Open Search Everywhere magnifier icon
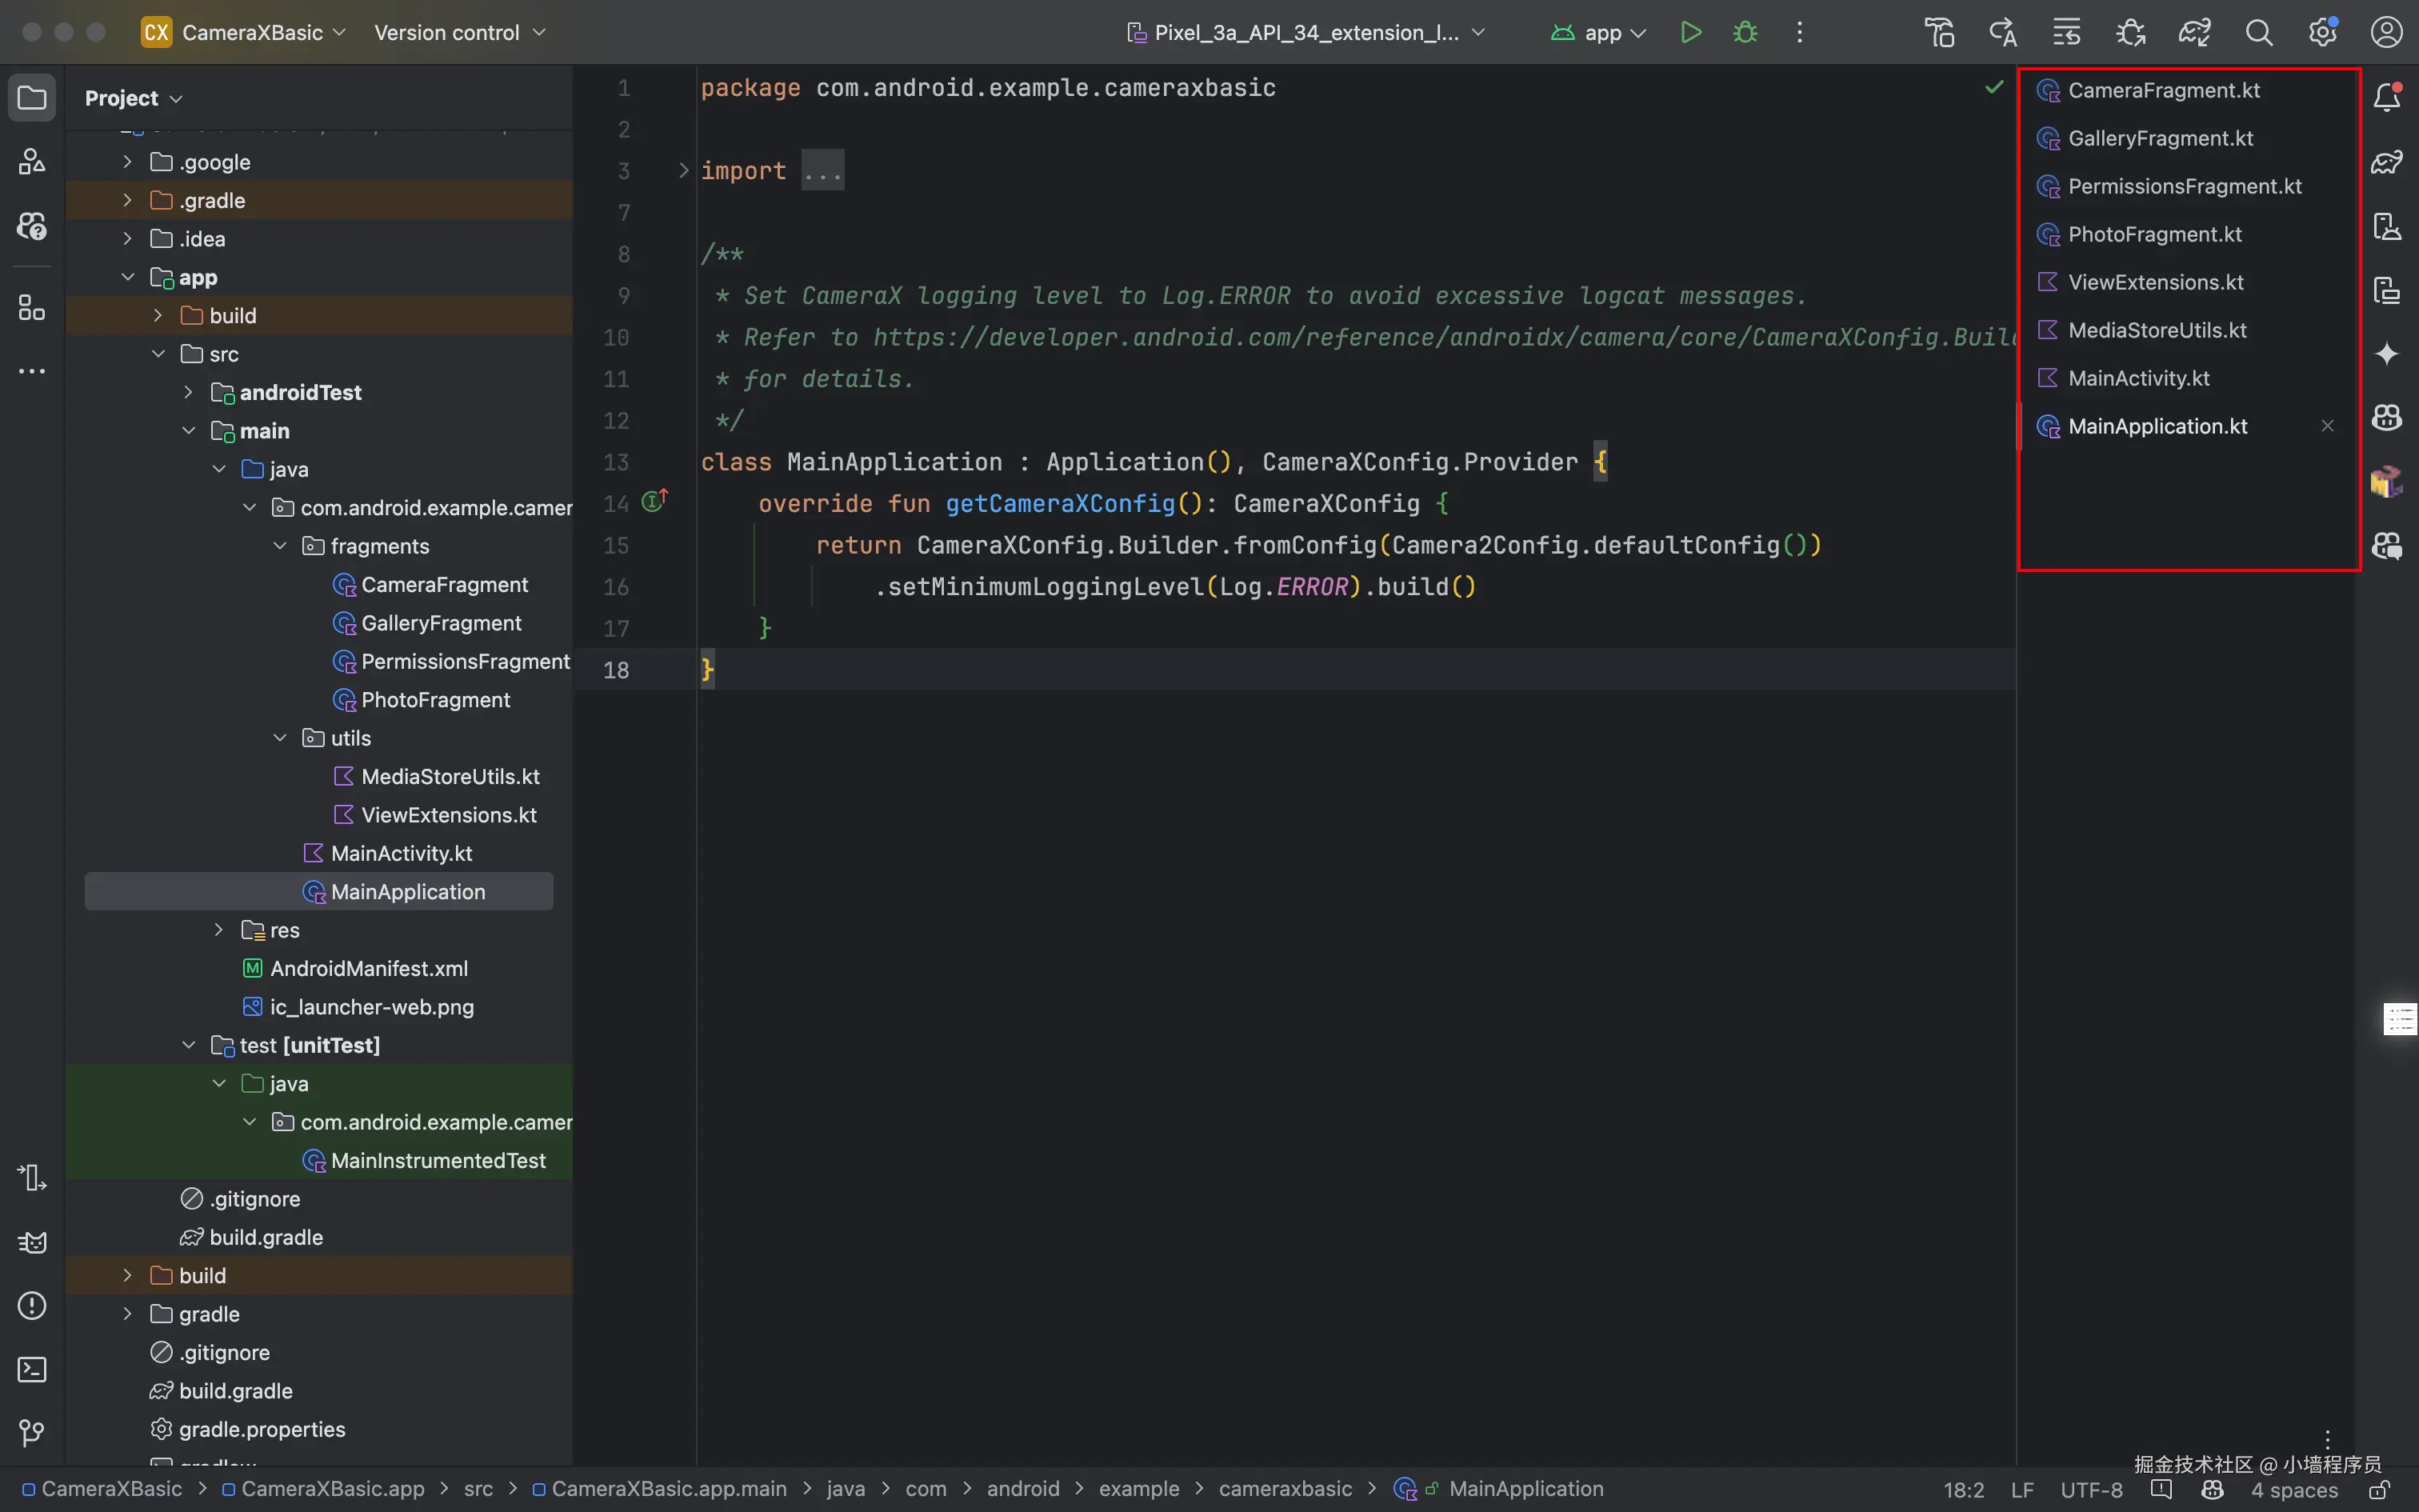This screenshot has height=1512, width=2419. tap(2258, 33)
